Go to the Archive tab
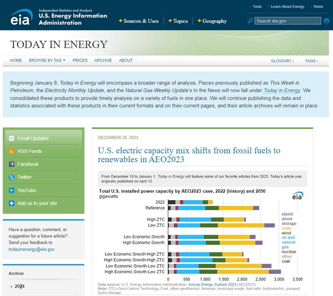The width and height of the screenshot is (333, 296). pyautogui.click(x=103, y=60)
